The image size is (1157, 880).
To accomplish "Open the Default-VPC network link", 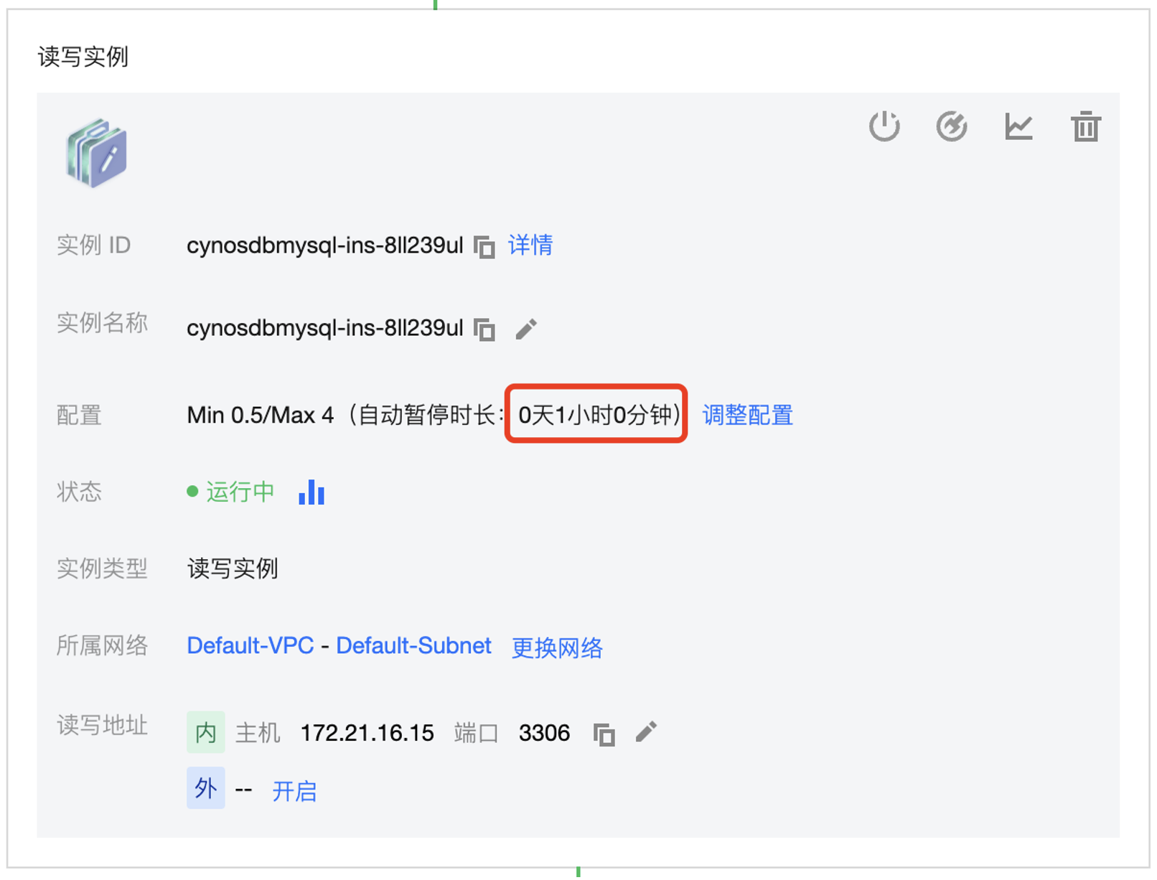I will point(250,645).
